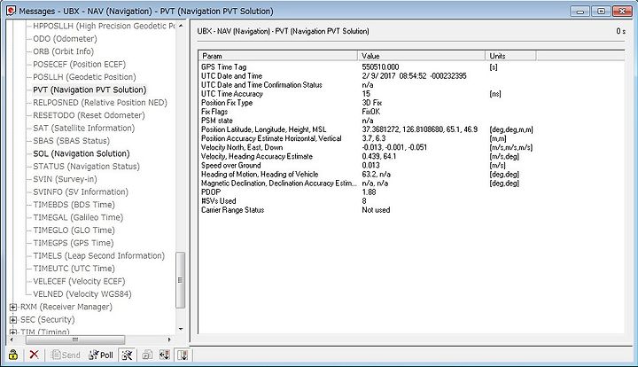Select TIMEGPS (GPS Time) item
The height and width of the screenshot is (367, 638).
pos(74,243)
